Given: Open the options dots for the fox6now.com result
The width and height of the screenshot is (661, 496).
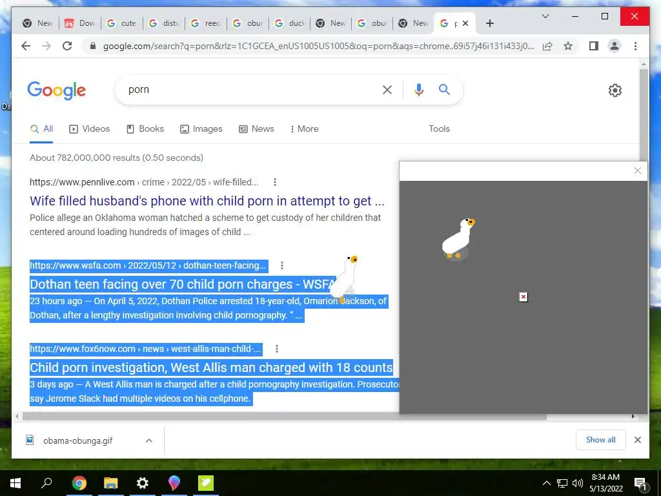Looking at the screenshot, I should 276,349.
